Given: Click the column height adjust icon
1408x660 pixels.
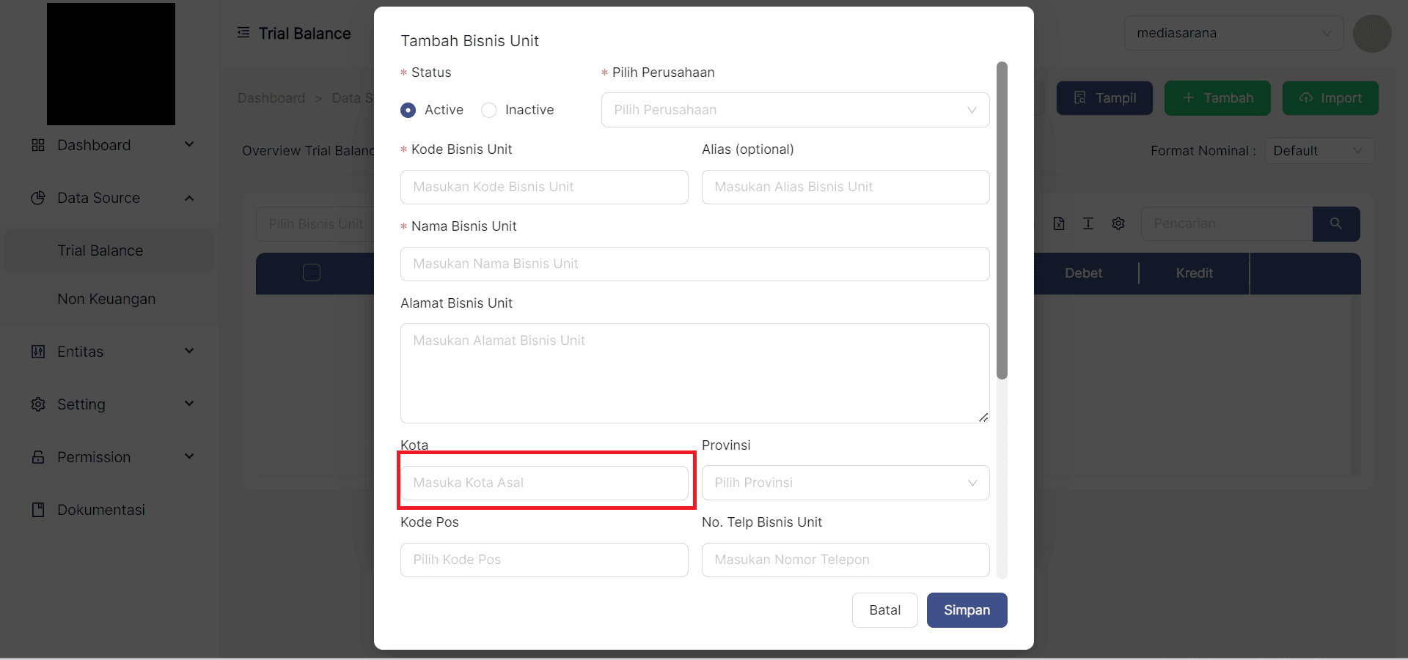Looking at the screenshot, I should point(1088,223).
